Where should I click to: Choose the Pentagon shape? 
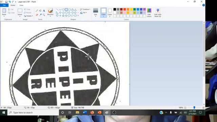tap(63, 13)
